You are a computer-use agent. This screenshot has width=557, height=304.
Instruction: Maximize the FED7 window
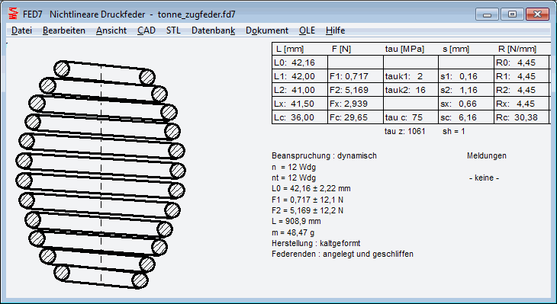click(512, 14)
